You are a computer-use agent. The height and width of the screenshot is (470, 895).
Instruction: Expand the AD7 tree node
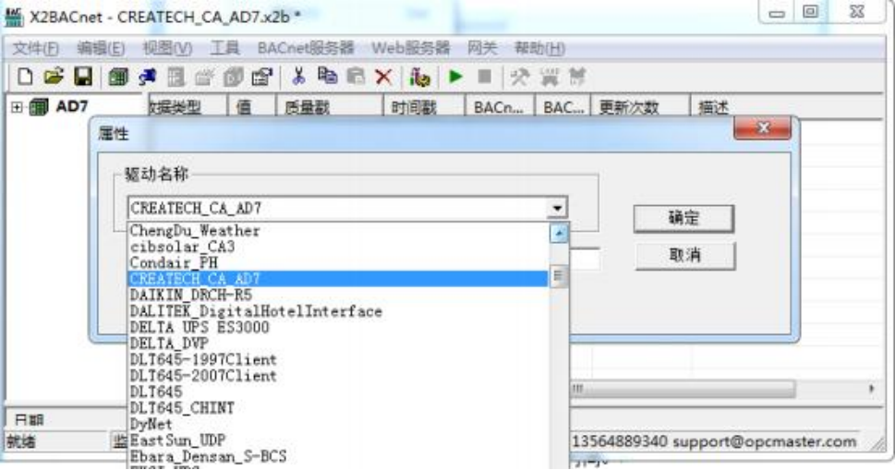18,107
